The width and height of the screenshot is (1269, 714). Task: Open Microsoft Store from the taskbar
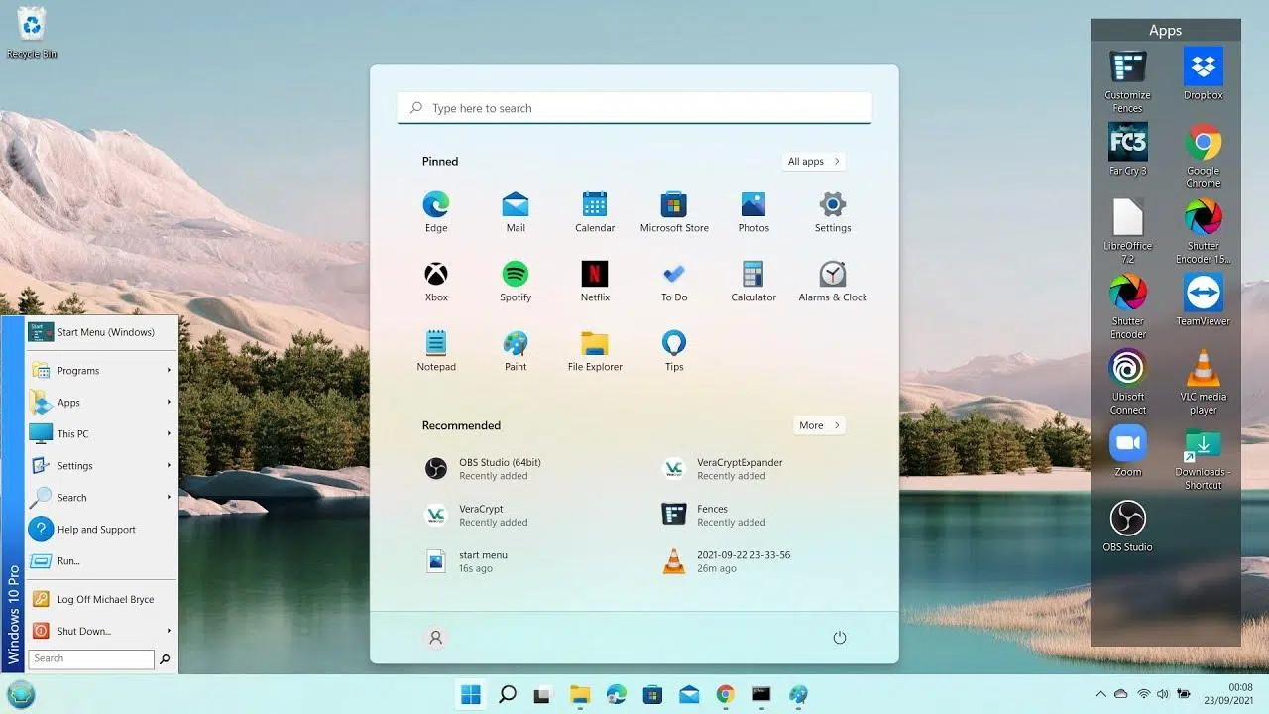coord(652,694)
